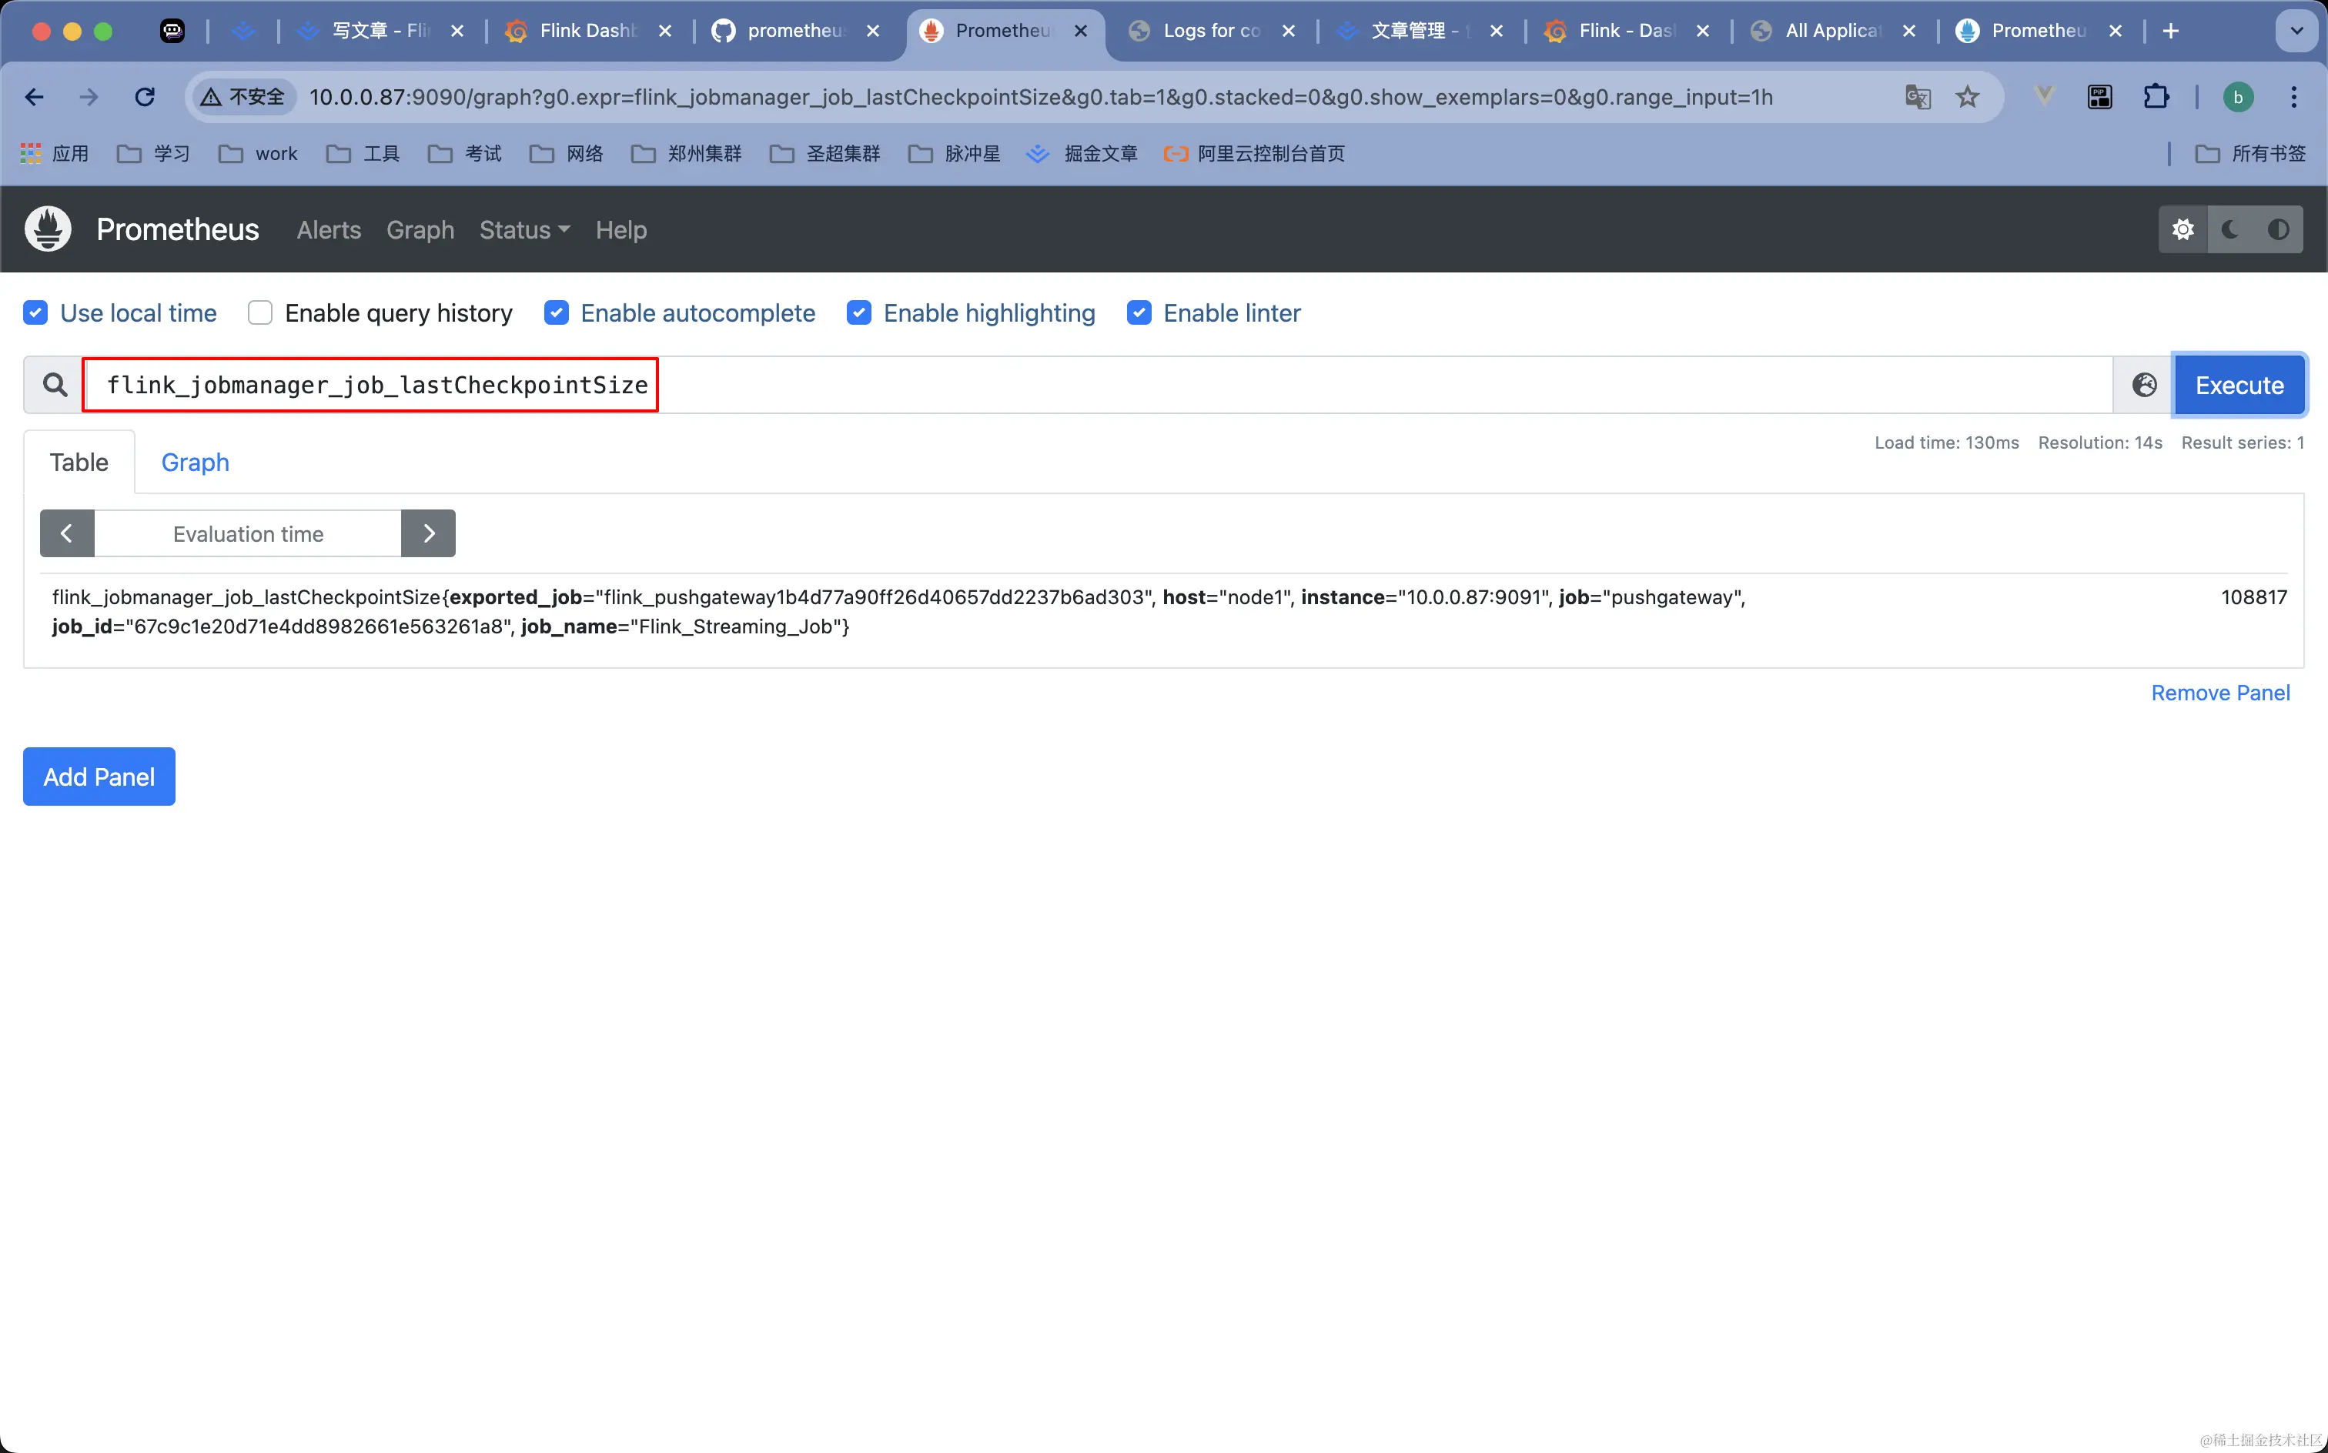Viewport: 2328px width, 1453px height.
Task: Switch to light theme sun icon
Action: pyautogui.click(x=2182, y=229)
